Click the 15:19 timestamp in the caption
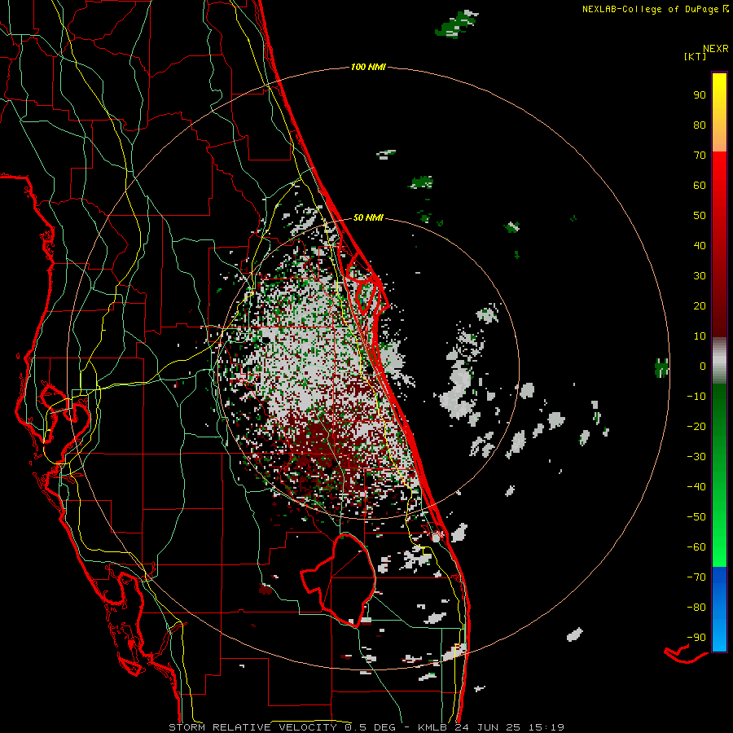This screenshot has height=733, width=733. point(546,727)
